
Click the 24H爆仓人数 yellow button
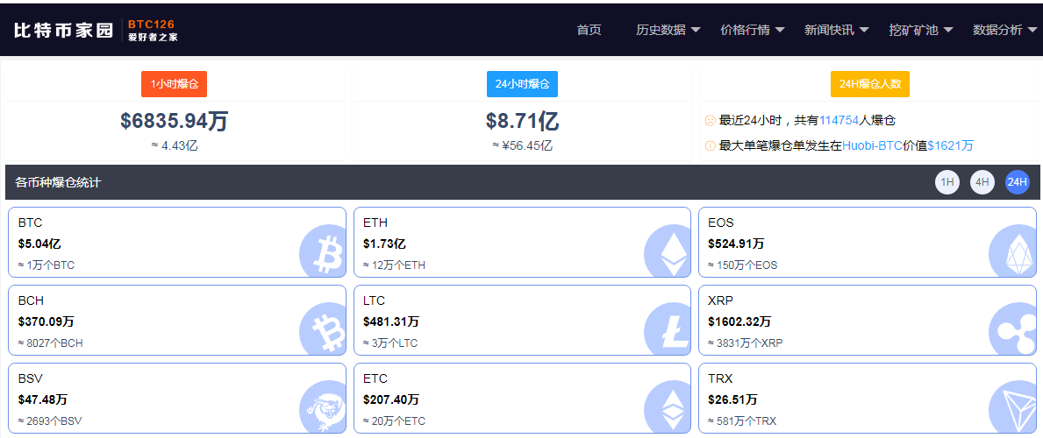pyautogui.click(x=870, y=84)
